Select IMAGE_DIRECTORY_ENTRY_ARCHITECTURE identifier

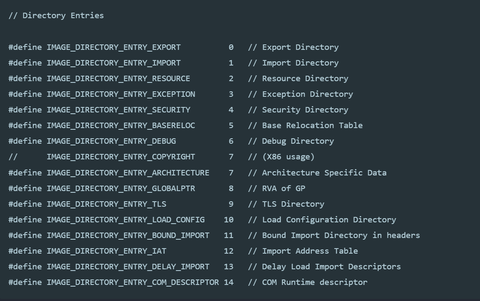(x=128, y=173)
